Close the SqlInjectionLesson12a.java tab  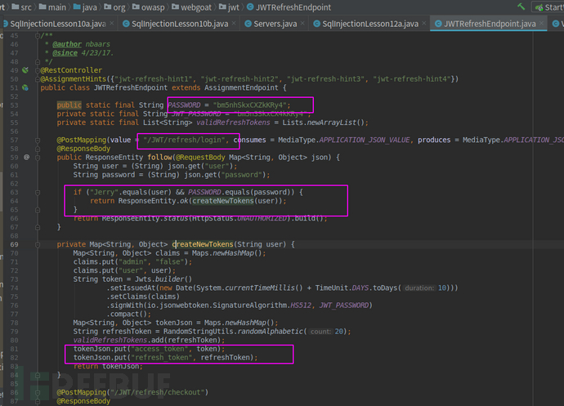pos(422,25)
